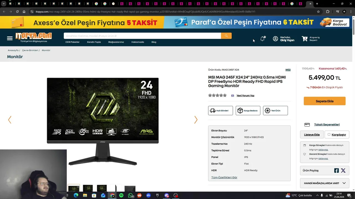Image resolution: width=355 pixels, height=199 pixels.
Task: Open Spotify from the taskbar
Action: point(121,195)
